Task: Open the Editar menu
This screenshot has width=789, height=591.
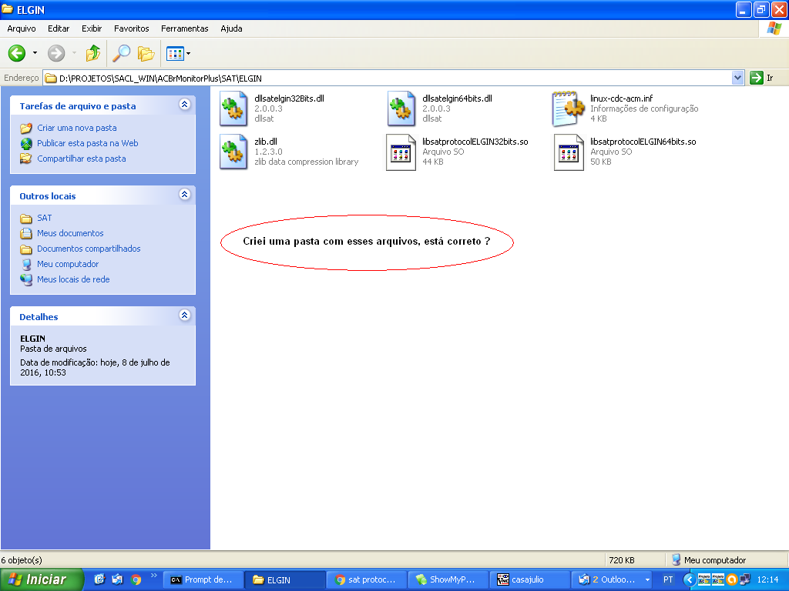Action: coord(59,28)
